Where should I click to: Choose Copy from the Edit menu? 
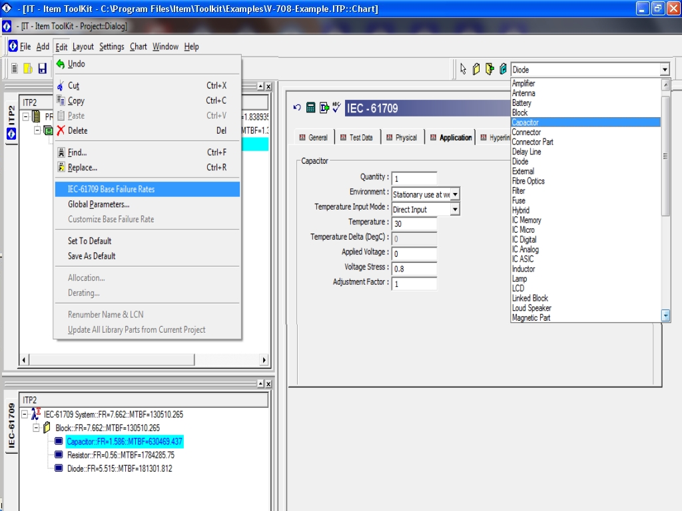pos(147,101)
